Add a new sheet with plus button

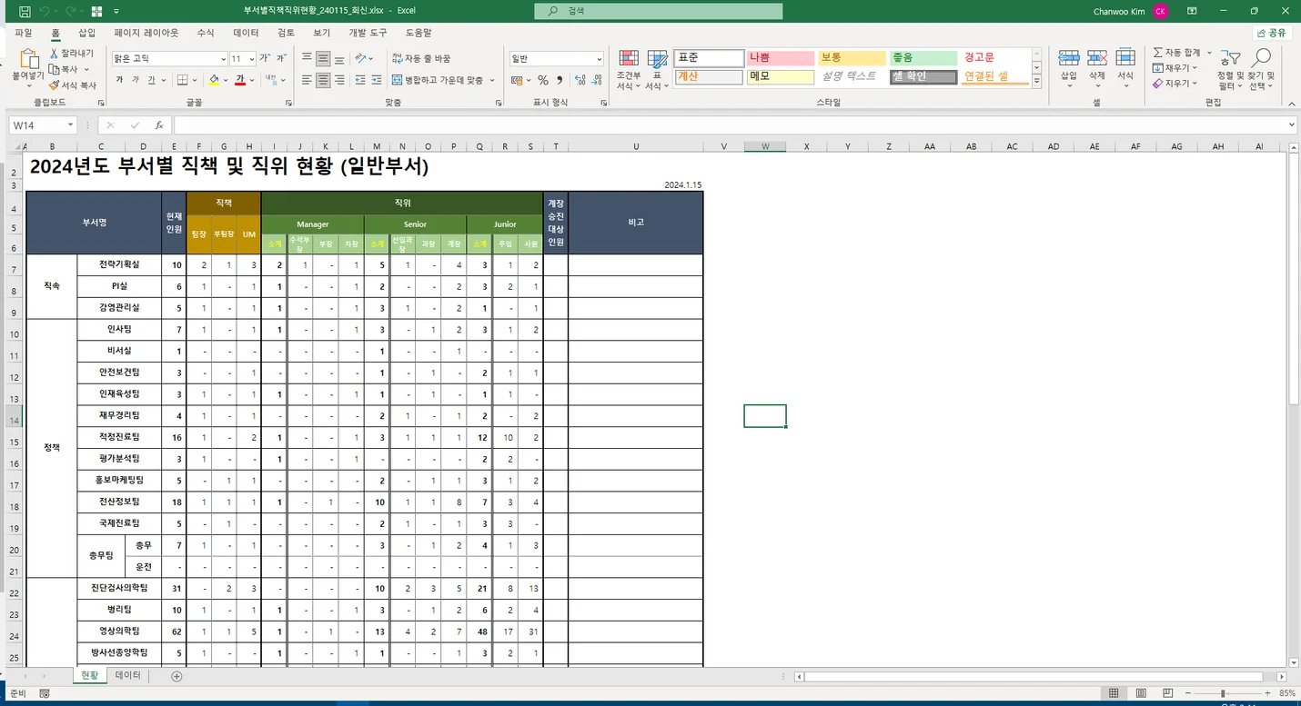[176, 676]
